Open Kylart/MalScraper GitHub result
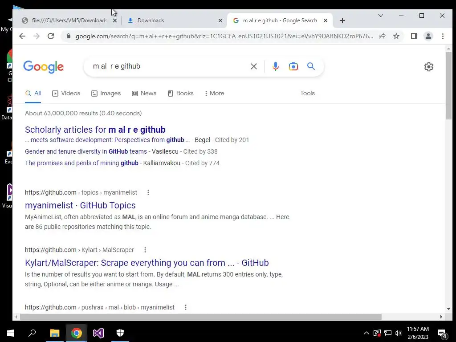The width and height of the screenshot is (456, 342). 147,263
